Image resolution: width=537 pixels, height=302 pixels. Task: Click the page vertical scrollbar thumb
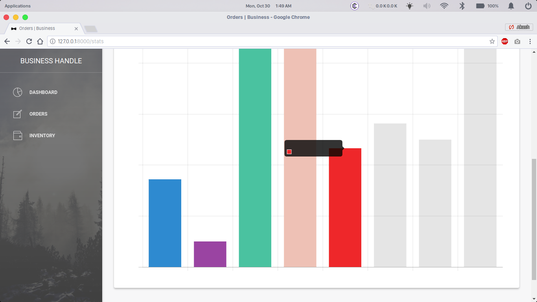pos(534,219)
